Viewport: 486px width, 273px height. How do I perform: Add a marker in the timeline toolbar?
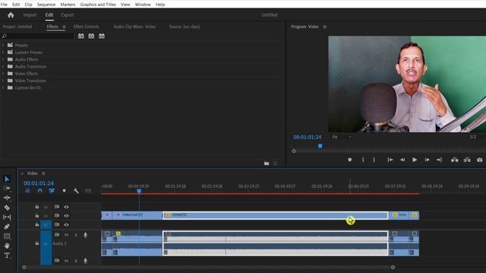(64, 190)
